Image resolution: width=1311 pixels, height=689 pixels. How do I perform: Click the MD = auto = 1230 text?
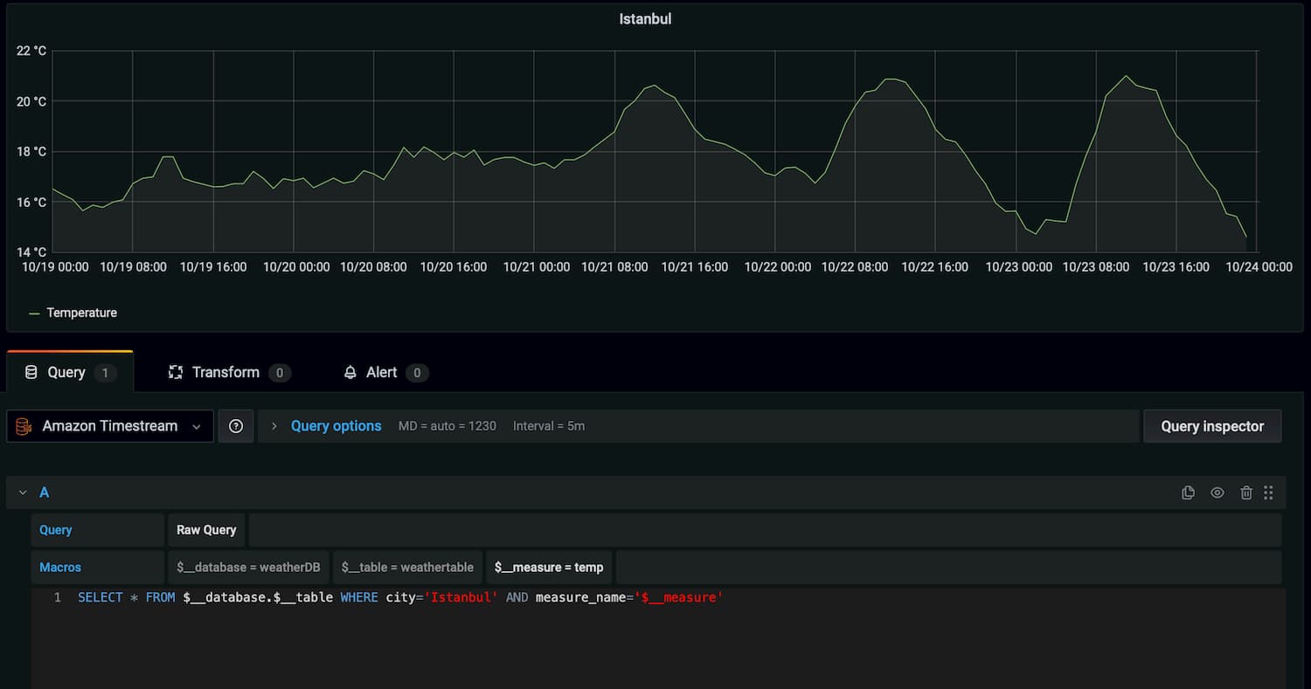click(x=447, y=426)
